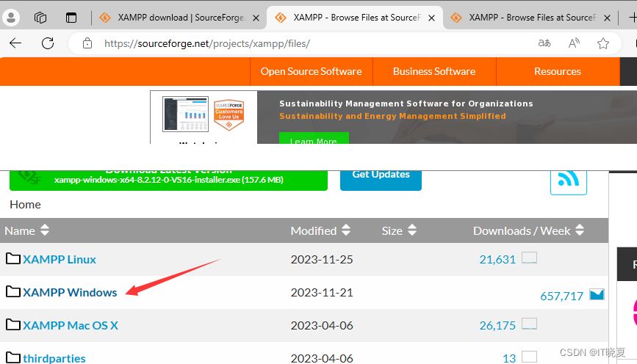
Task: Click the folder icon beside XAMPP Mac OS X
Action: pyautogui.click(x=13, y=324)
